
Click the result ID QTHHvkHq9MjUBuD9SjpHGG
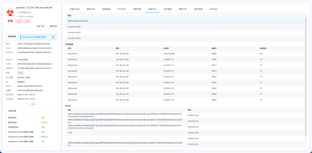(30, 90)
